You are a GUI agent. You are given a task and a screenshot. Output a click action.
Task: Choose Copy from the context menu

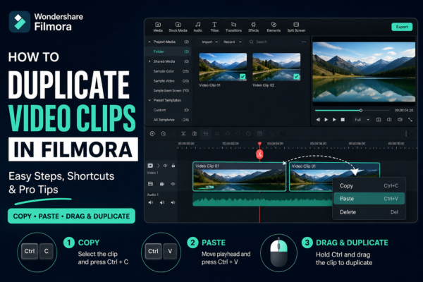(x=369, y=185)
